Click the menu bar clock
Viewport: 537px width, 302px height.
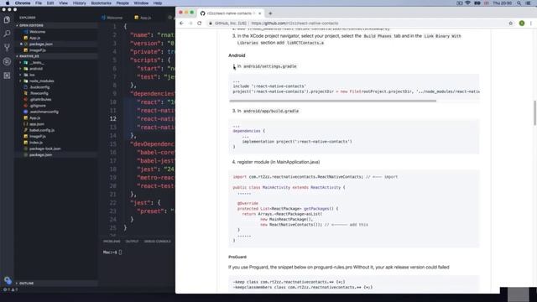pos(503,3)
